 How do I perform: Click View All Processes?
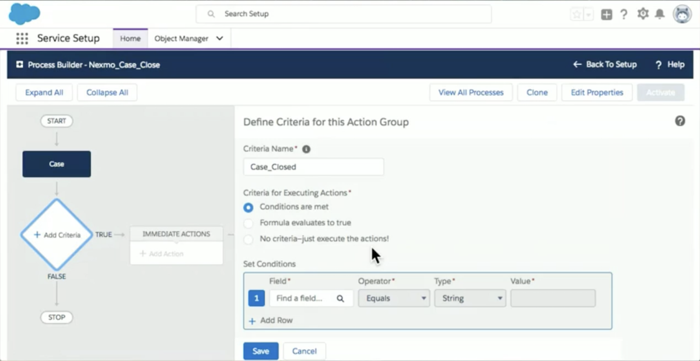[x=471, y=93]
